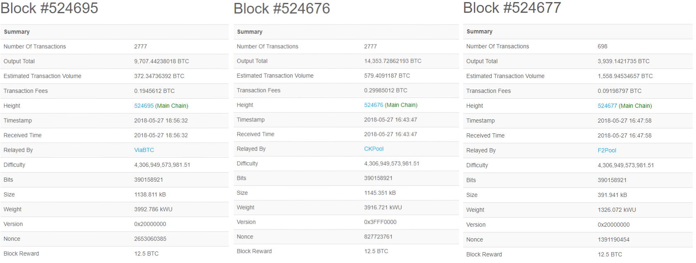Click timestamp 2018-05-27 18:56:32 value
The width and height of the screenshot is (696, 263).
point(161,121)
